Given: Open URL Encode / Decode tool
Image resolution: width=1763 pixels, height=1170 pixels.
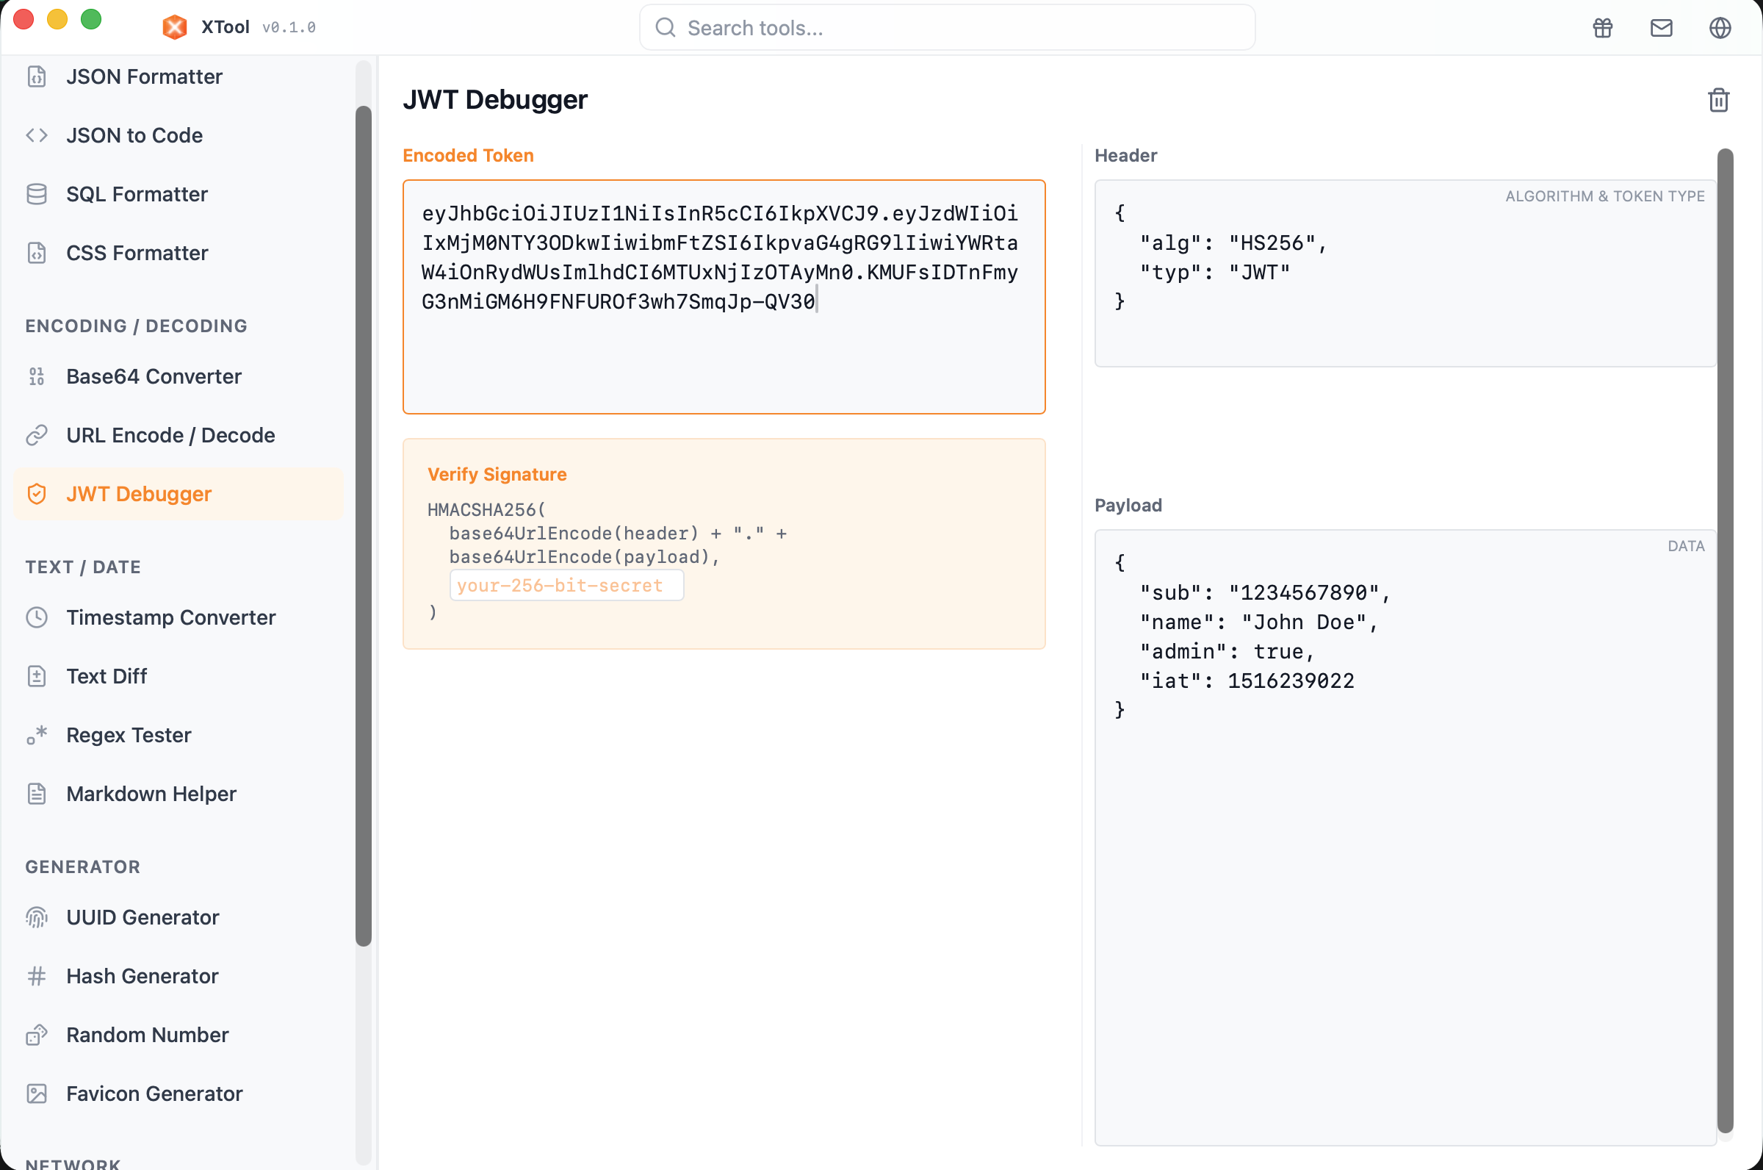Looking at the screenshot, I should click(170, 435).
